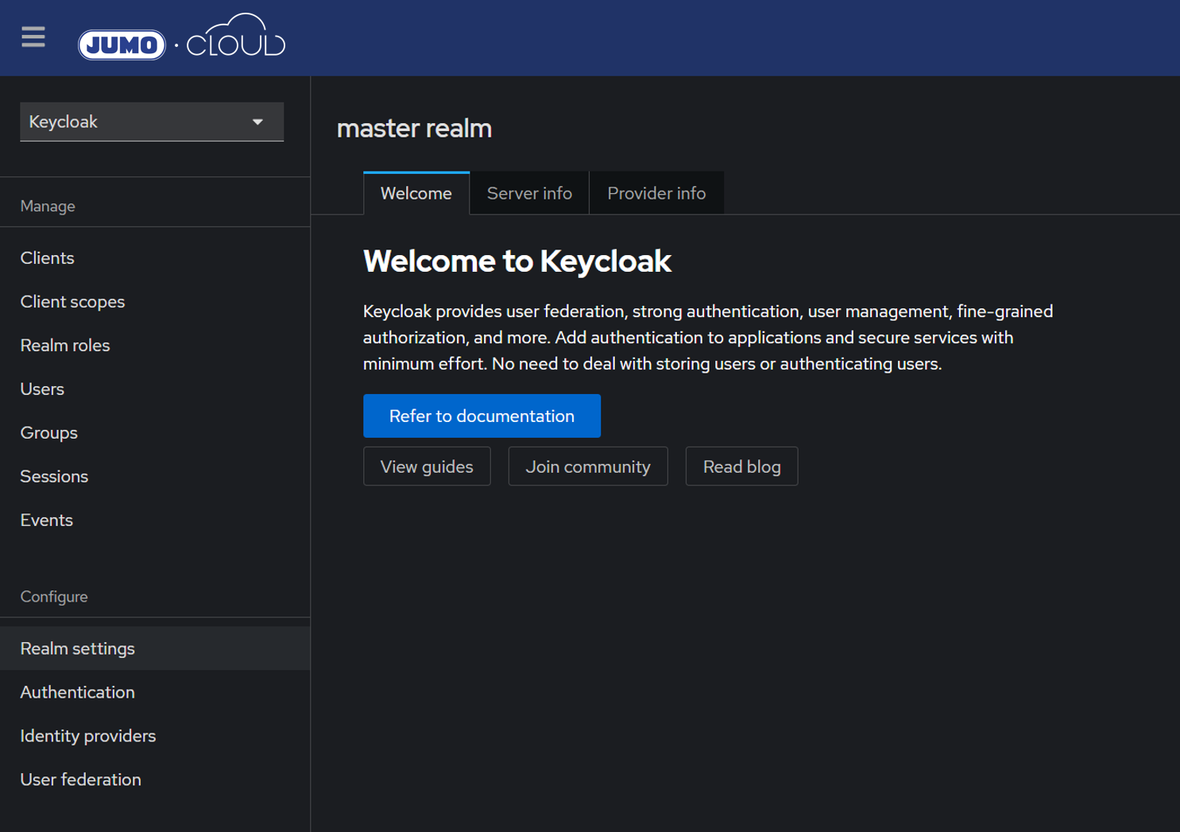This screenshot has width=1180, height=832.
Task: Open the Read blog link
Action: pyautogui.click(x=741, y=466)
